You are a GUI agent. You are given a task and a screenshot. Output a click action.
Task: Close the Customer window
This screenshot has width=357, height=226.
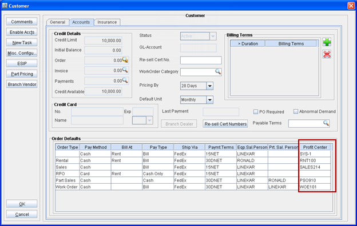pyautogui.click(x=351, y=6)
